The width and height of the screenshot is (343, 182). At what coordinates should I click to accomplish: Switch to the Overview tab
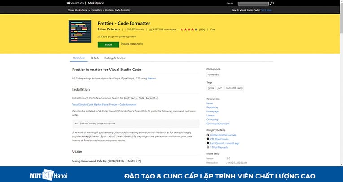pos(79,58)
